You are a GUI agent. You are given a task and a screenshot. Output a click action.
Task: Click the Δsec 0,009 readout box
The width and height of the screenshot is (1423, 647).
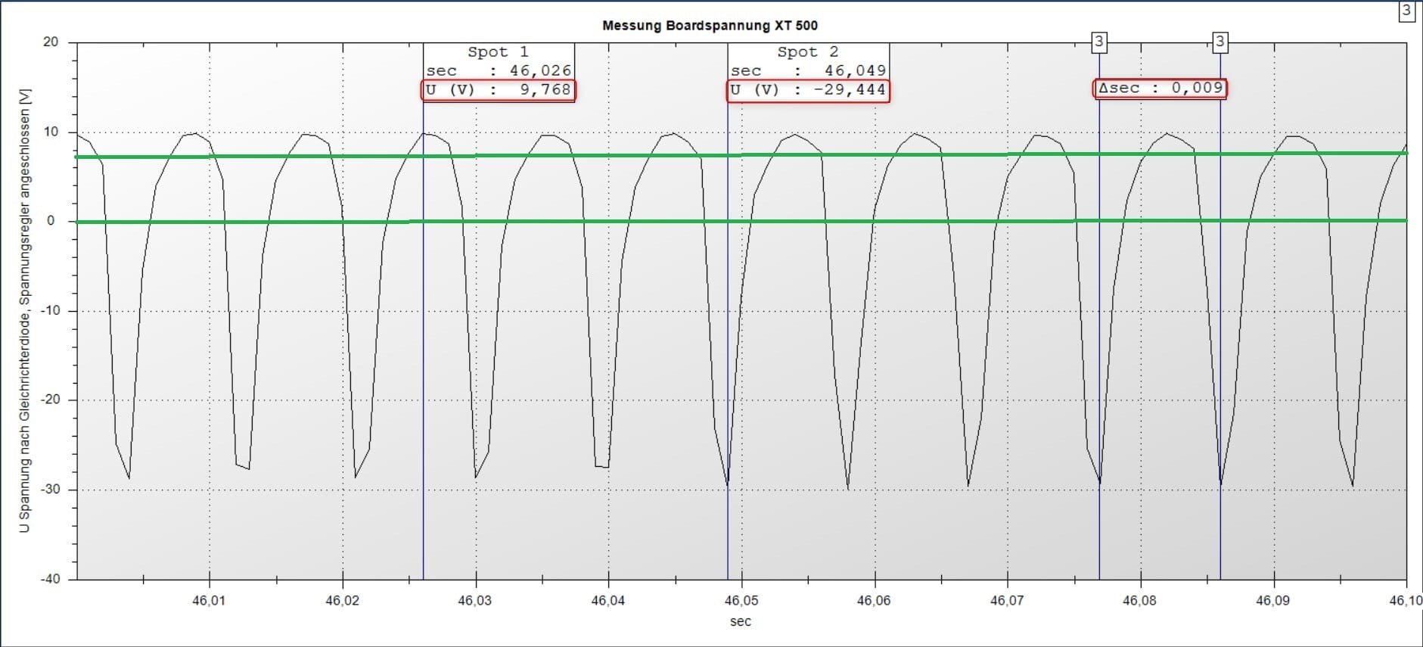1160,89
